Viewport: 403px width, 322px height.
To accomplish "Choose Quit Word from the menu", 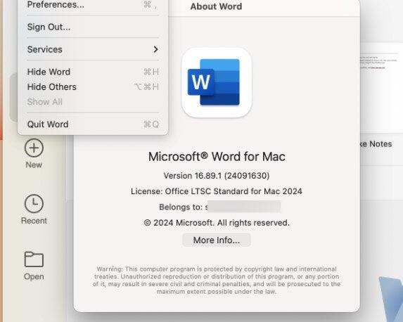I will point(93,124).
